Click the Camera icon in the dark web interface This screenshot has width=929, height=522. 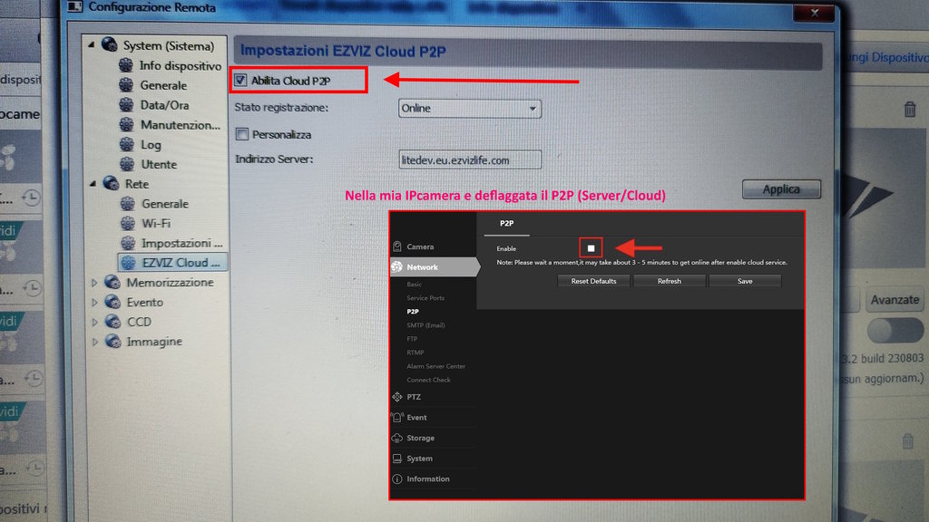[x=397, y=246]
